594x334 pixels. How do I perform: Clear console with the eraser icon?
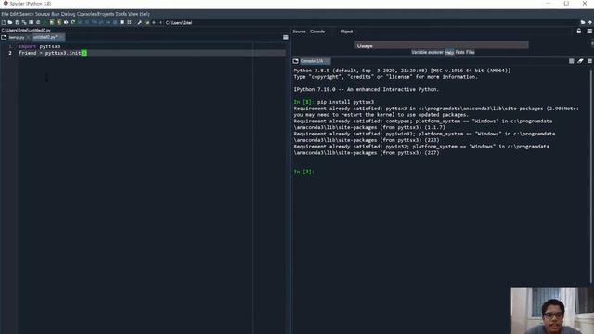pos(580,61)
